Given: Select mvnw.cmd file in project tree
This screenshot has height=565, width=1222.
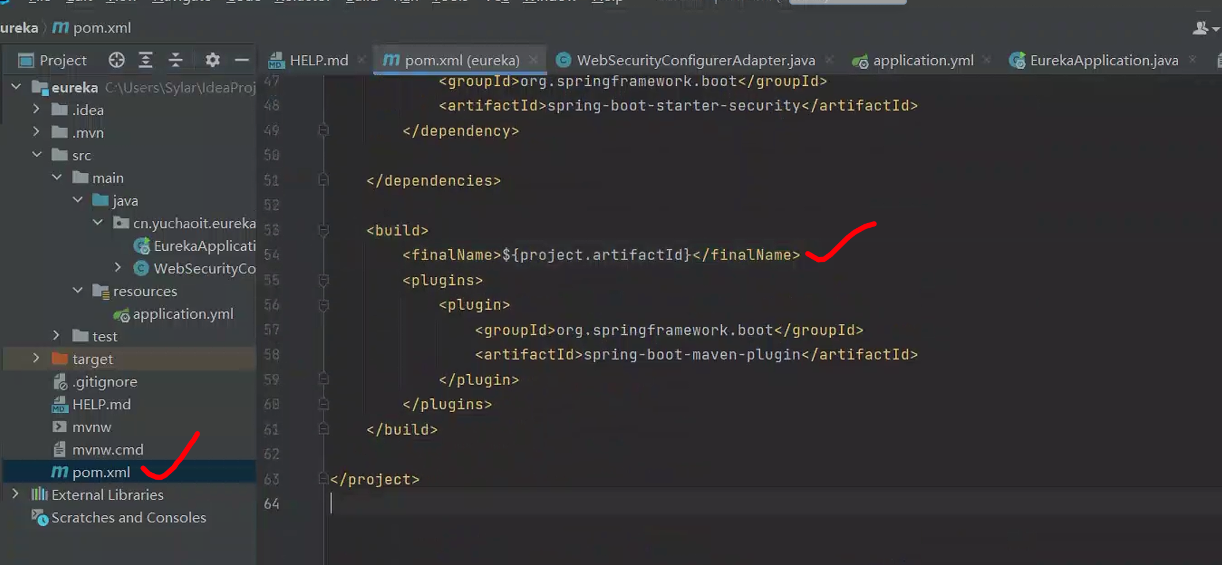Looking at the screenshot, I should (107, 450).
